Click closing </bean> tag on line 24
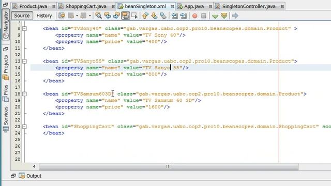The height and width of the screenshot is (186, 331). 54,133
